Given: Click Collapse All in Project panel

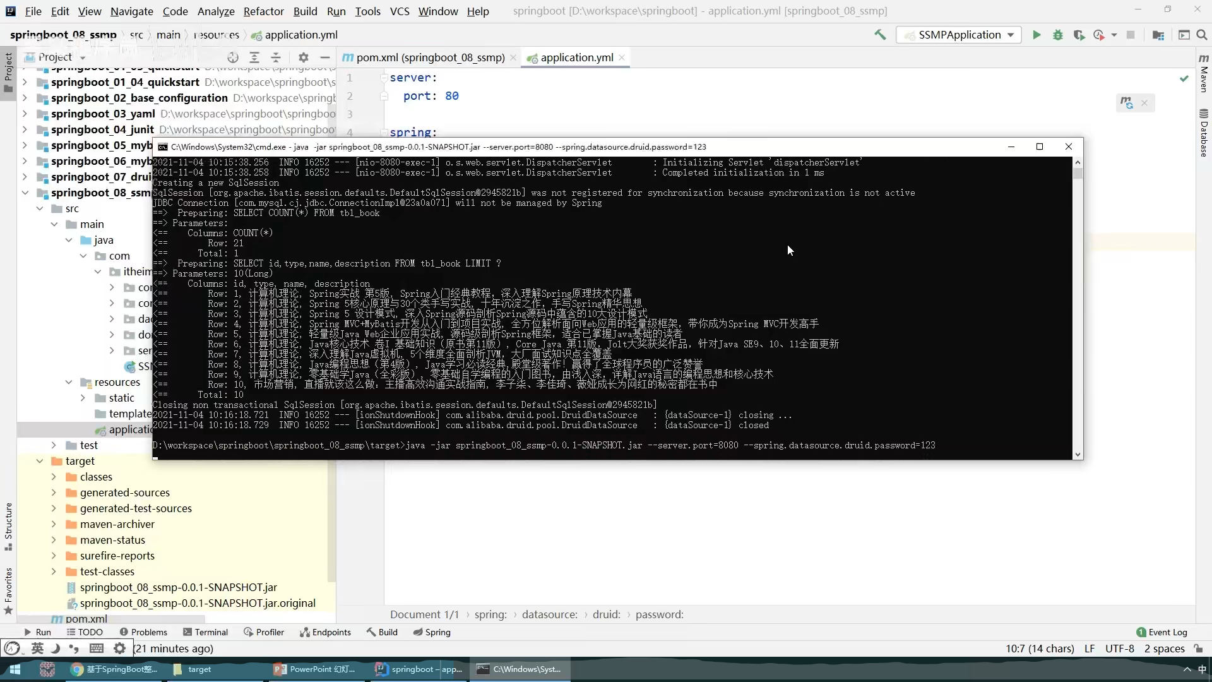Looking at the screenshot, I should pyautogui.click(x=276, y=57).
